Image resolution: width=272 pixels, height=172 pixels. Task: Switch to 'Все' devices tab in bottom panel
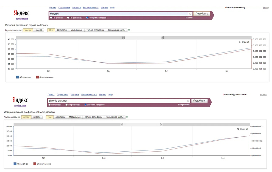[50, 117]
